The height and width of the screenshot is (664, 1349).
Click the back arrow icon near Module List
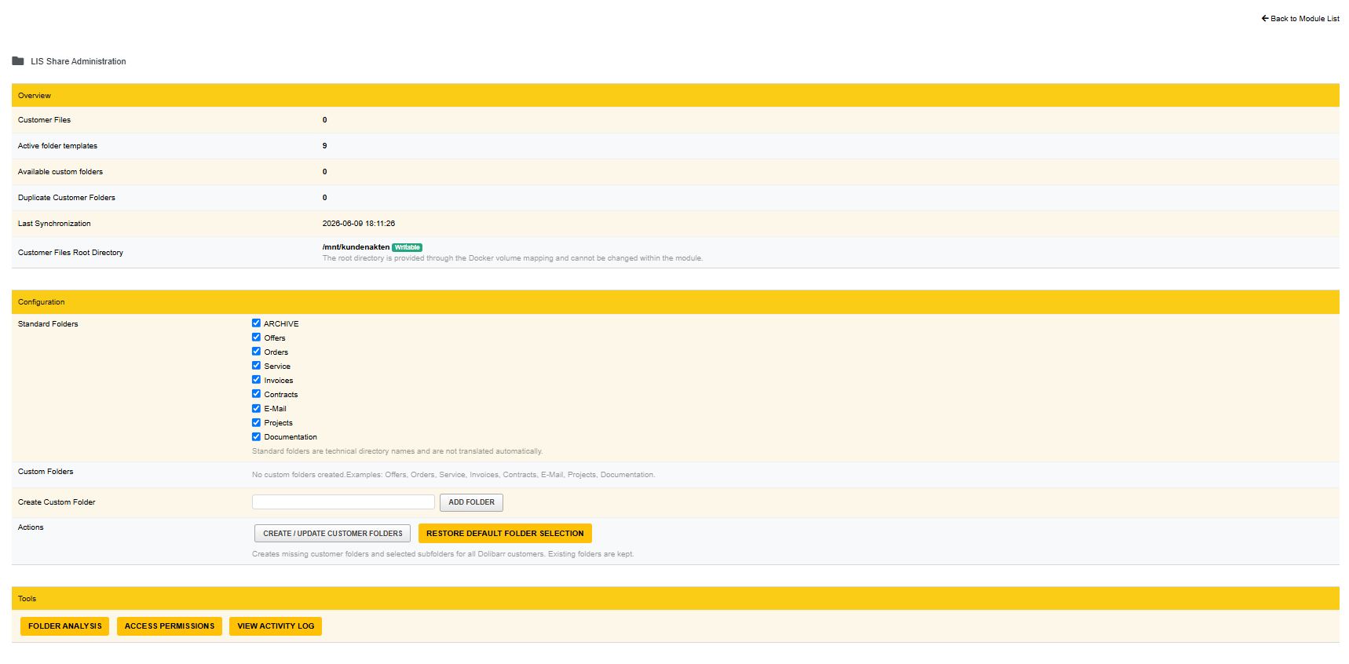[x=1264, y=18]
